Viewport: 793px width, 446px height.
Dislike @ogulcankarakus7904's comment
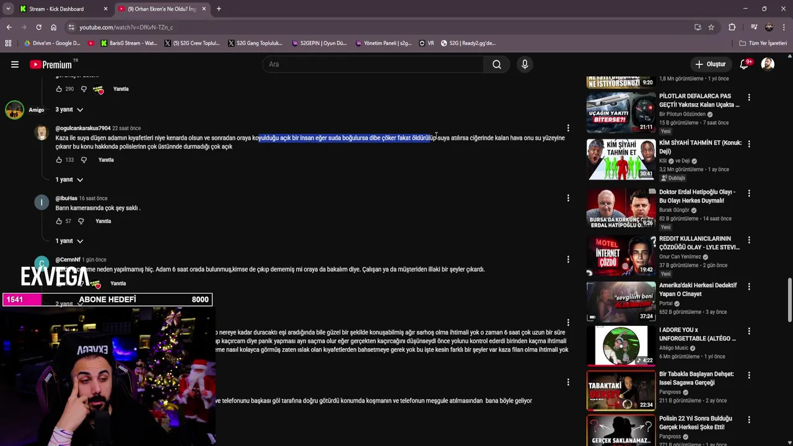pyautogui.click(x=84, y=160)
